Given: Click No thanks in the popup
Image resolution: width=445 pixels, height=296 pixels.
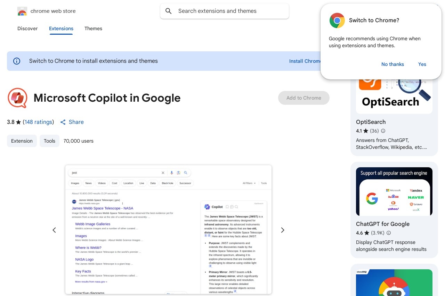Looking at the screenshot, I should click(x=393, y=64).
